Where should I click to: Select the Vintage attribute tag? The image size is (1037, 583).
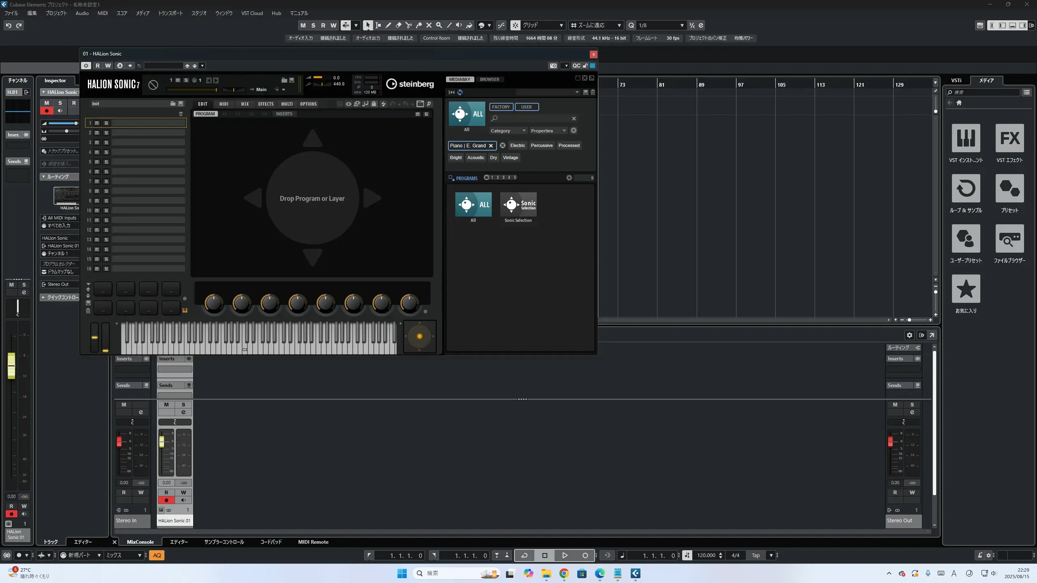click(510, 157)
